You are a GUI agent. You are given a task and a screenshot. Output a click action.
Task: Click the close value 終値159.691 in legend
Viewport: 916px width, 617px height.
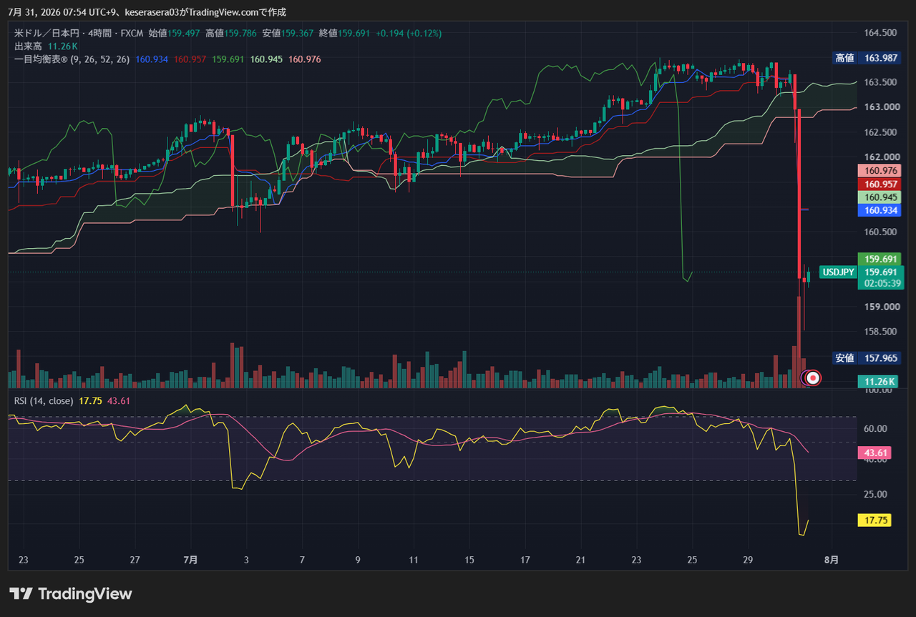point(344,34)
